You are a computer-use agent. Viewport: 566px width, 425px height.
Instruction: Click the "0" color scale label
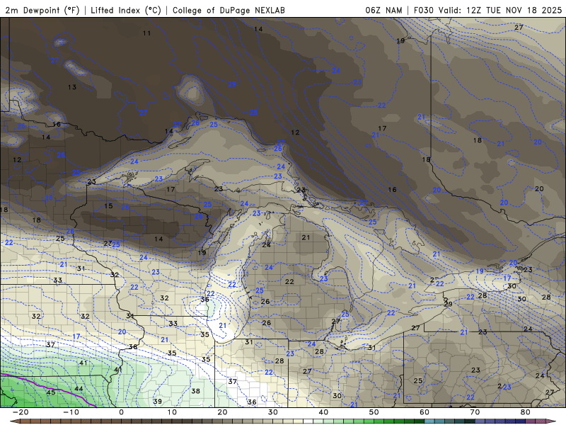click(121, 412)
